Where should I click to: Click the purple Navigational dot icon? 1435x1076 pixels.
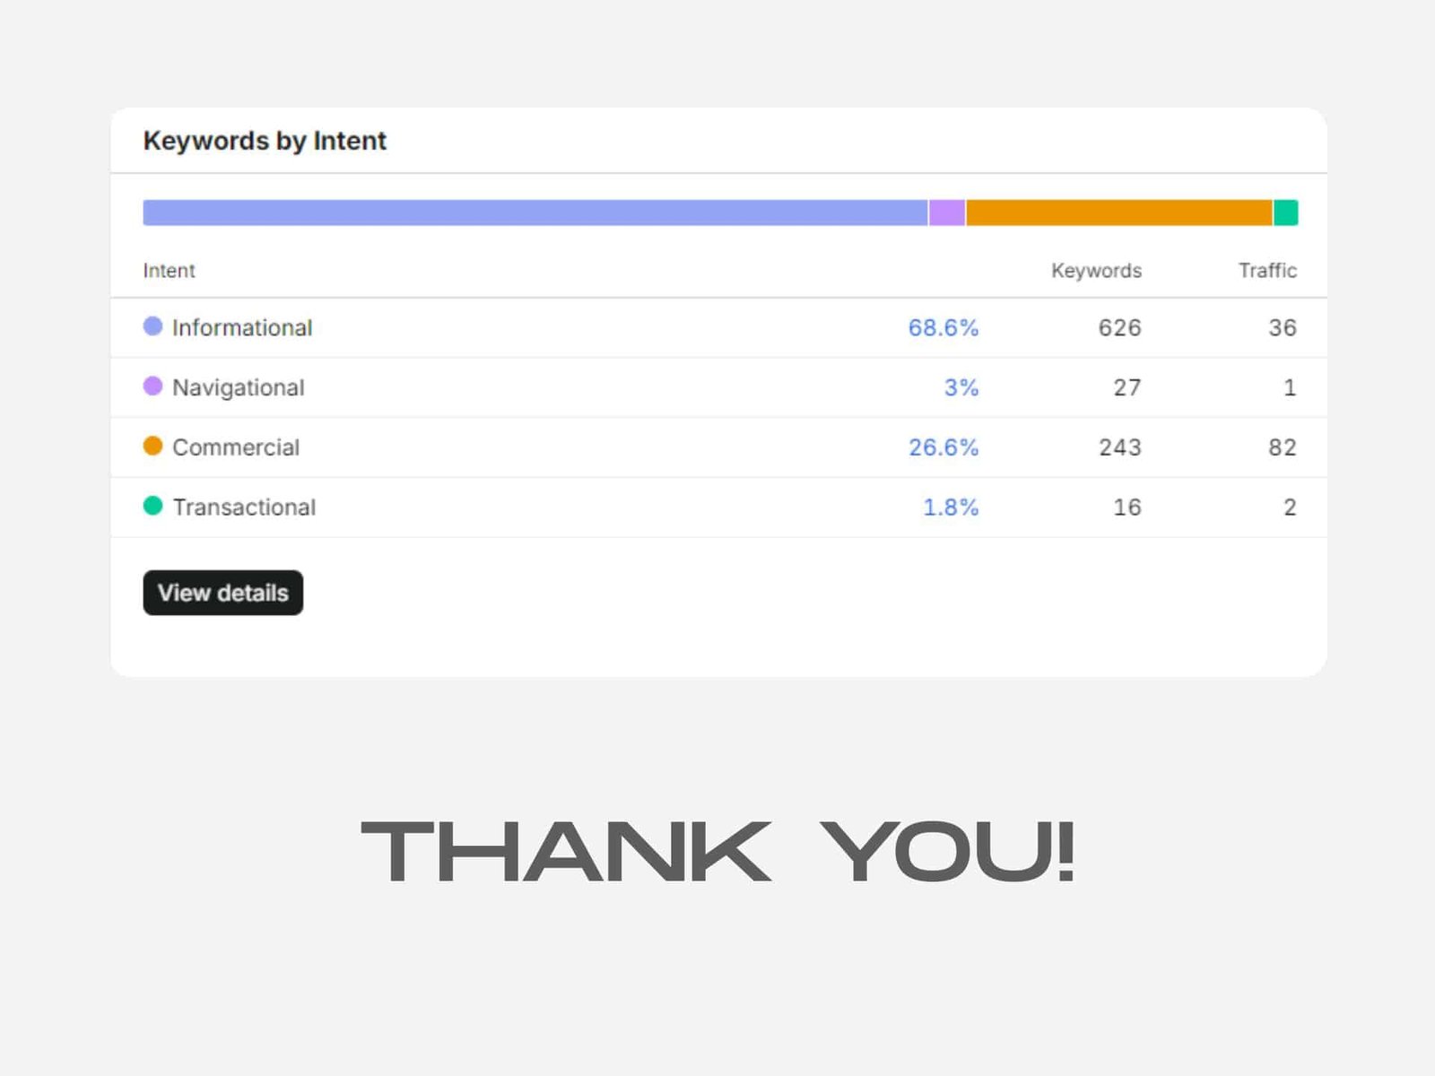pyautogui.click(x=153, y=386)
